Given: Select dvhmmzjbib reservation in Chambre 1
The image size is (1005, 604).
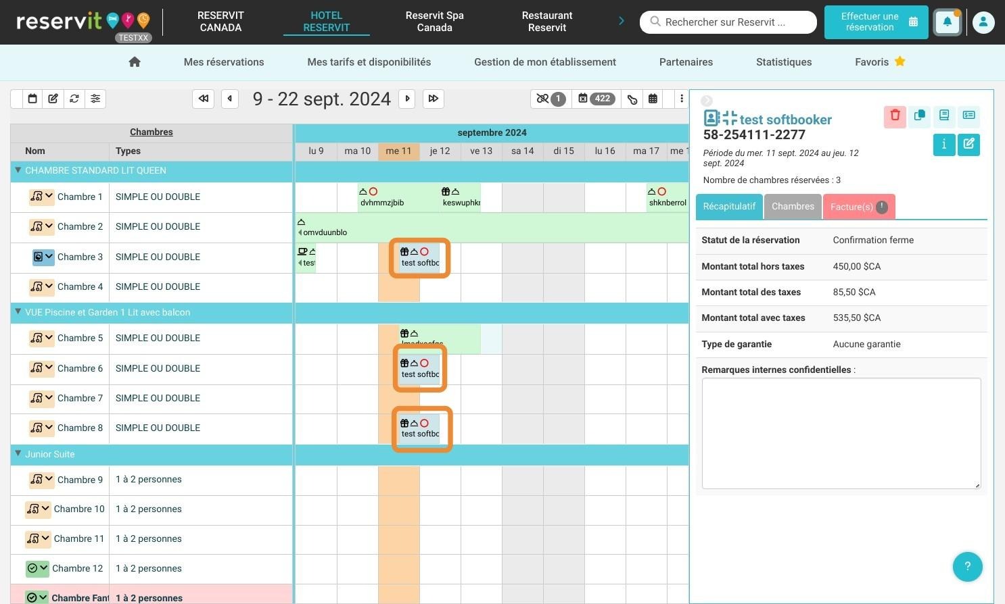Looking at the screenshot, I should (398, 197).
